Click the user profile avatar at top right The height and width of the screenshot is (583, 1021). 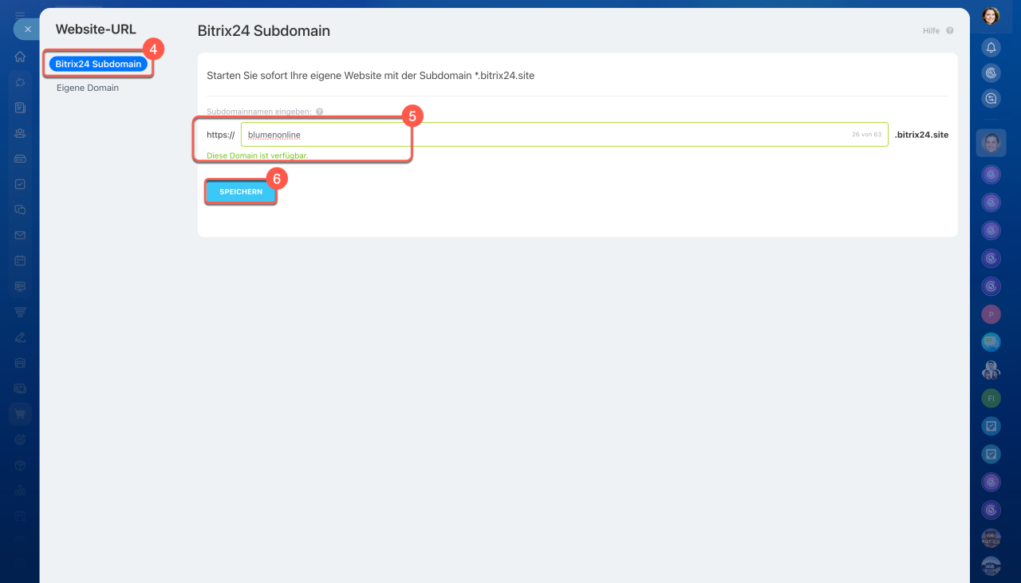[x=991, y=16]
